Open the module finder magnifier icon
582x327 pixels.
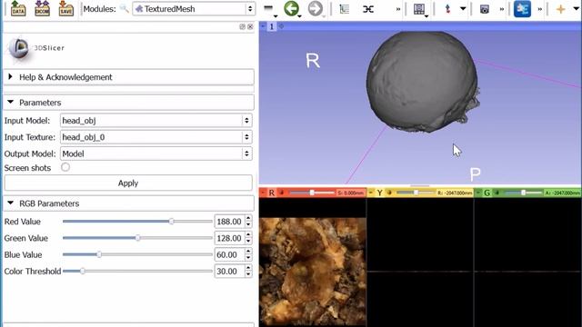point(125,9)
